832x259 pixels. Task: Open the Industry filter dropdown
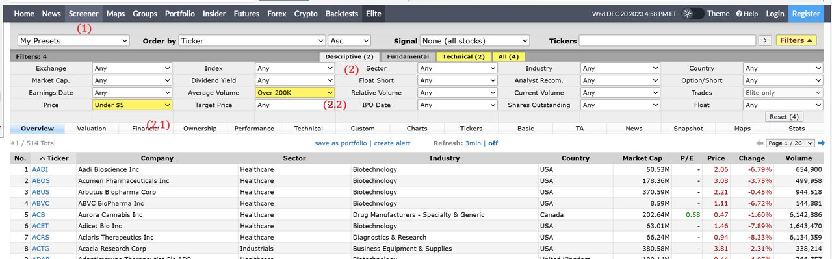point(621,68)
